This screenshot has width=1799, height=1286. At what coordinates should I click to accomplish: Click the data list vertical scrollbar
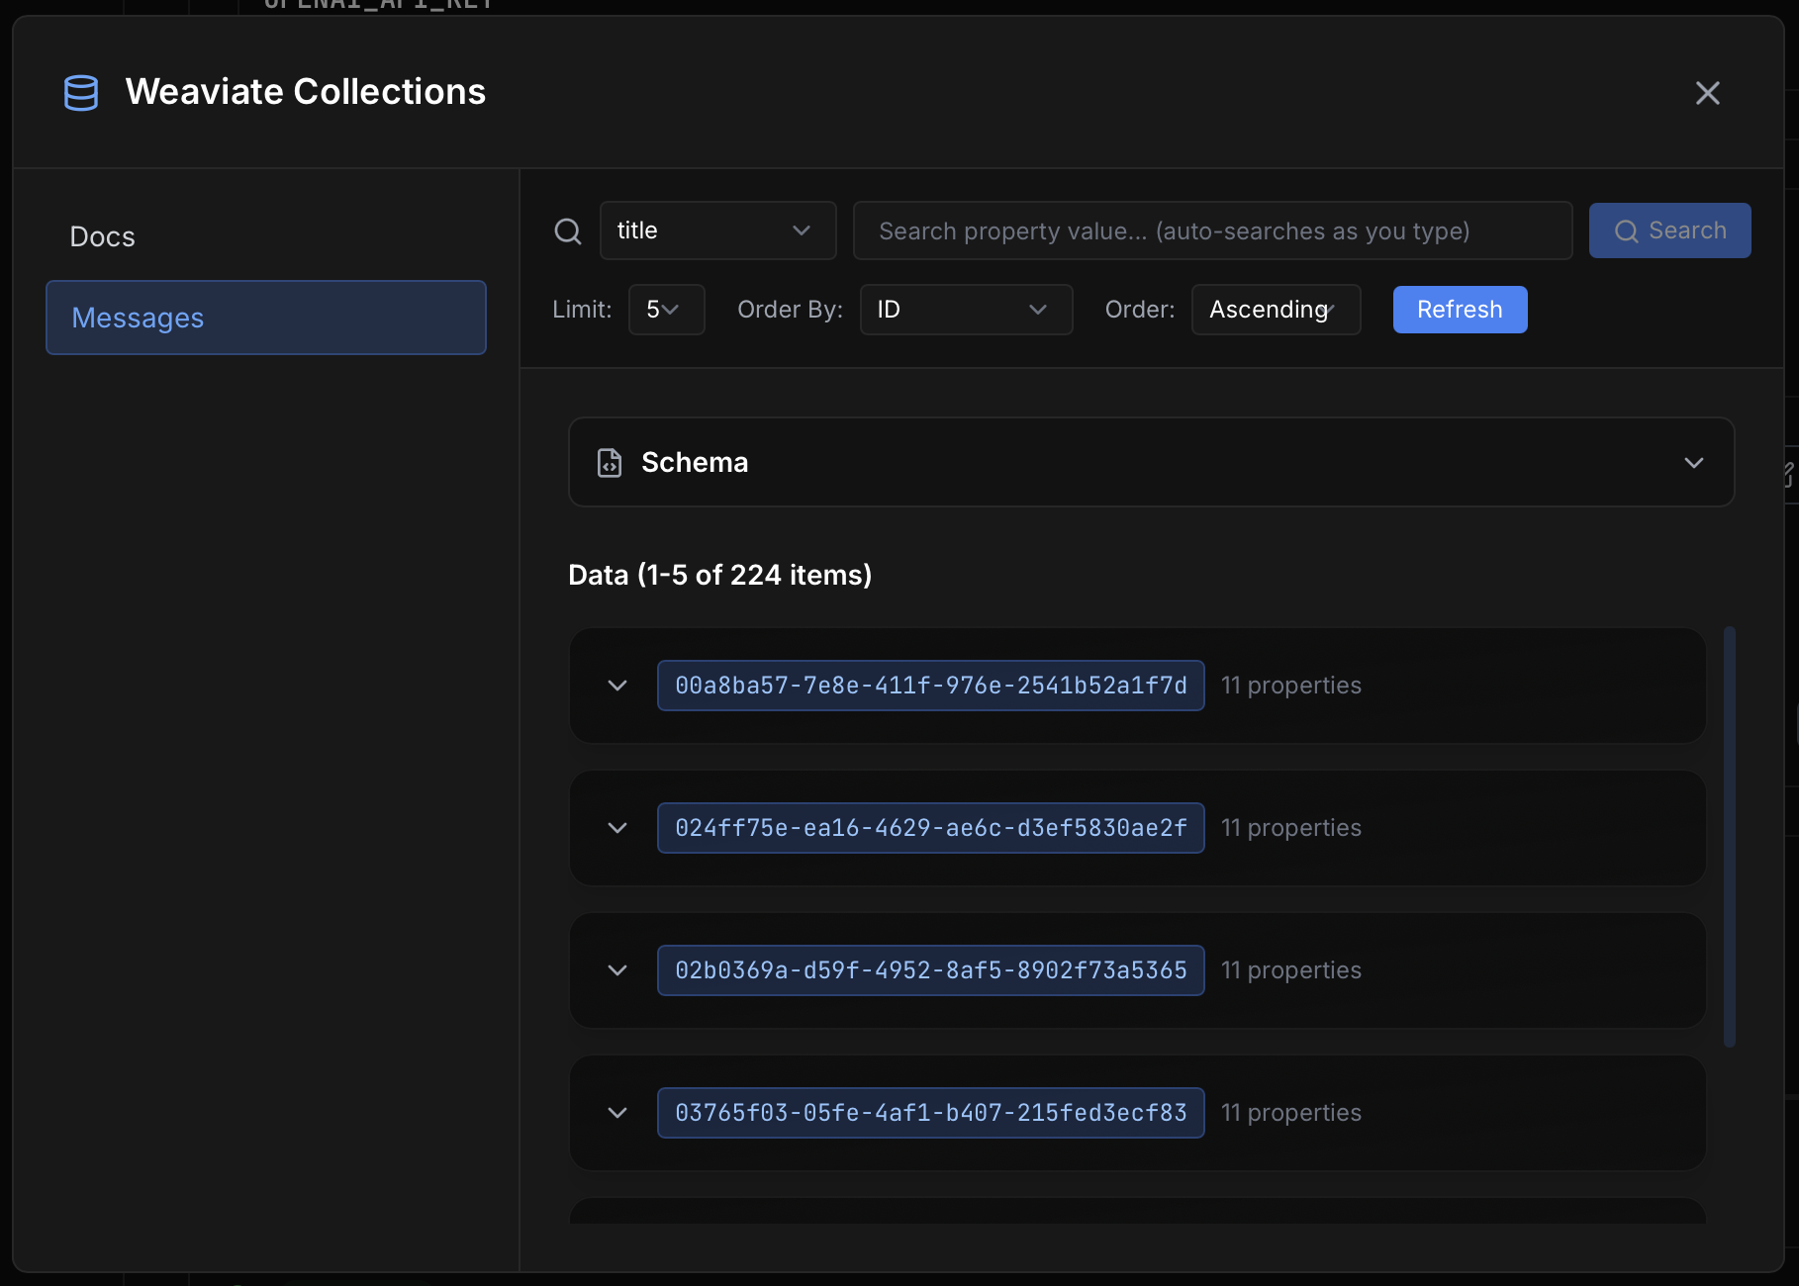pyautogui.click(x=1729, y=836)
